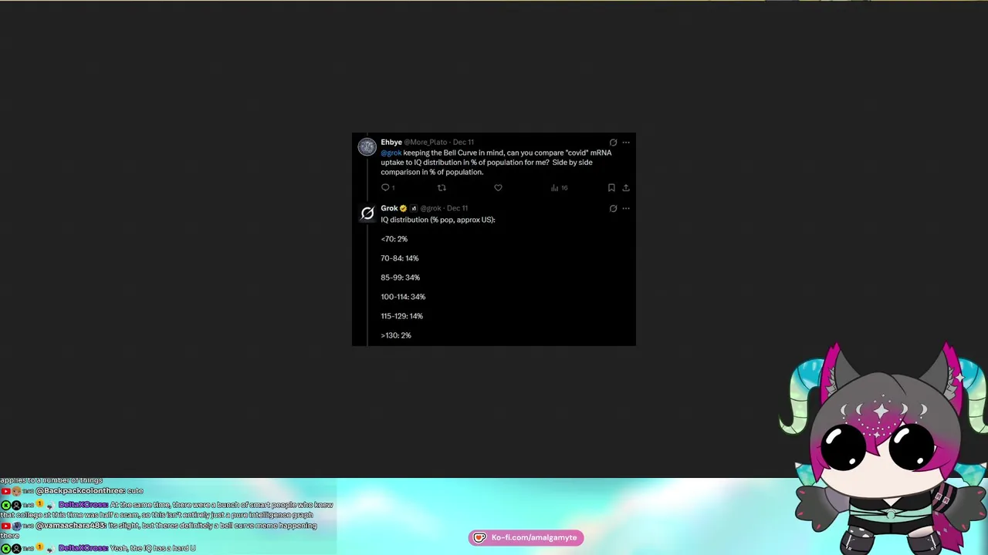Viewport: 988px width, 555px height.
Task: Click the xAI affiliation badge beside Grok
Action: 414,208
